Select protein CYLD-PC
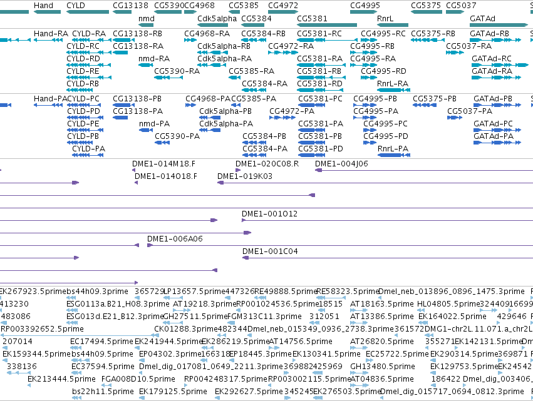This screenshot has height=401, width=533. (x=83, y=99)
